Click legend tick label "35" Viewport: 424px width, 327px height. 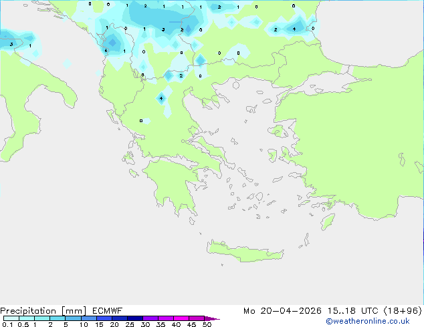click(x=161, y=324)
